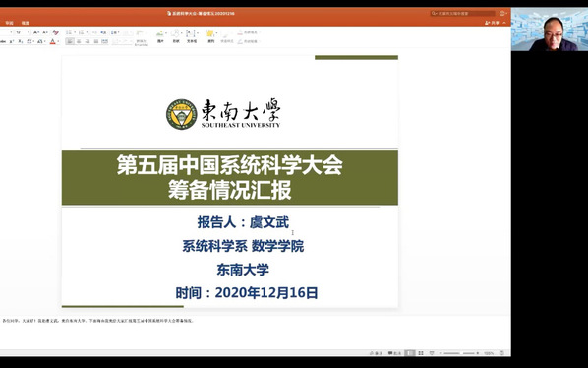The height and width of the screenshot is (368, 588).
Task: Click the arrange (排列) icon
Action: pyautogui.click(x=211, y=36)
